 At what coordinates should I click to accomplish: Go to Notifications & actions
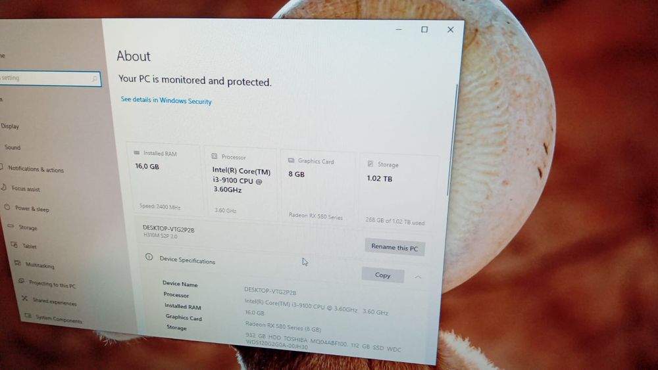(36, 170)
